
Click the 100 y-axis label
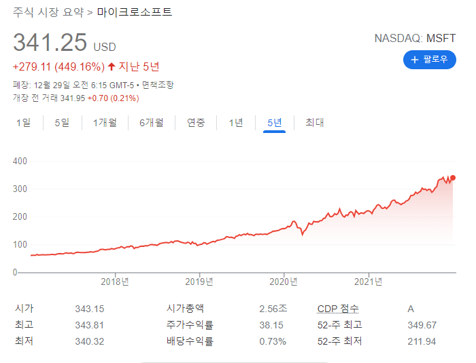click(x=20, y=244)
